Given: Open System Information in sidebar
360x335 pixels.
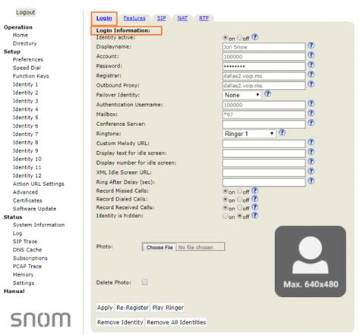Looking at the screenshot, I should (x=39, y=225).
